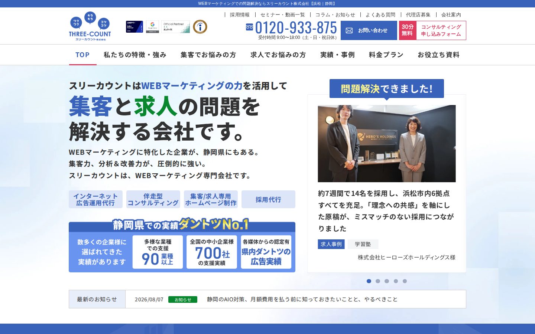Open コラム・お知らせ link

[x=335, y=15]
